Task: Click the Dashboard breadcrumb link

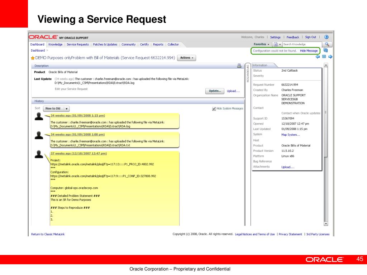Action: tap(38, 50)
